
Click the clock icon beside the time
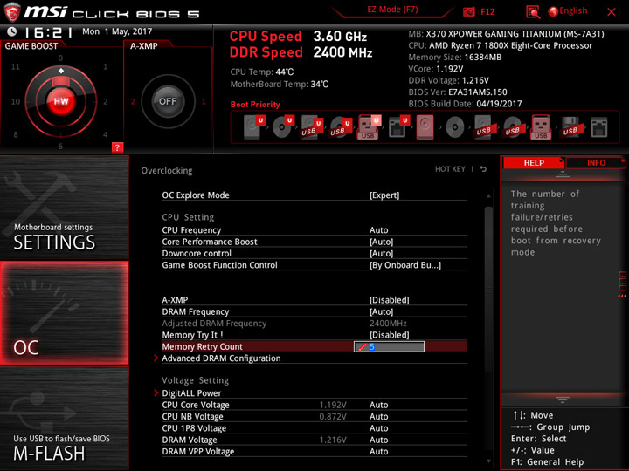pos(12,31)
